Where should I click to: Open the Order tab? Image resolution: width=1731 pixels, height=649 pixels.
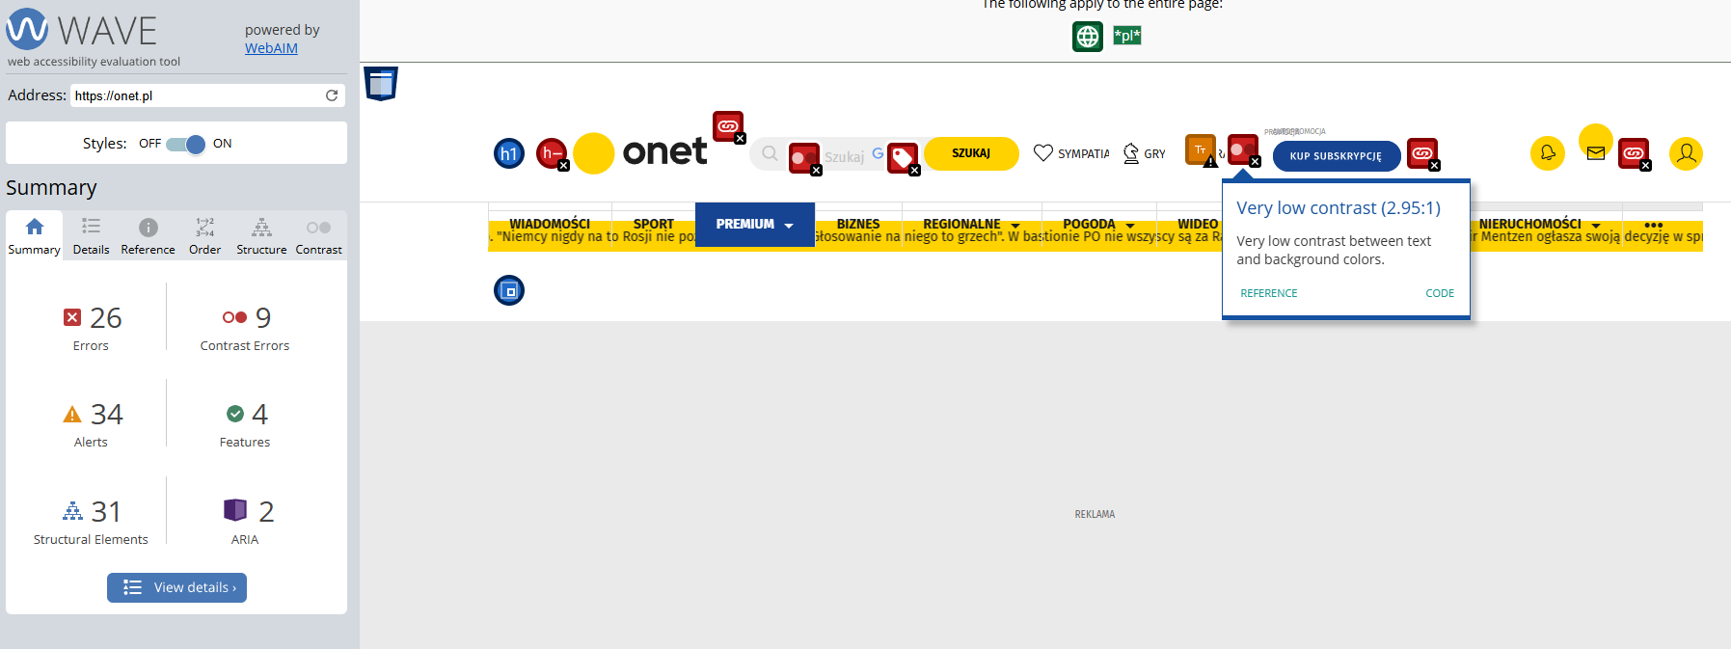[x=204, y=236]
